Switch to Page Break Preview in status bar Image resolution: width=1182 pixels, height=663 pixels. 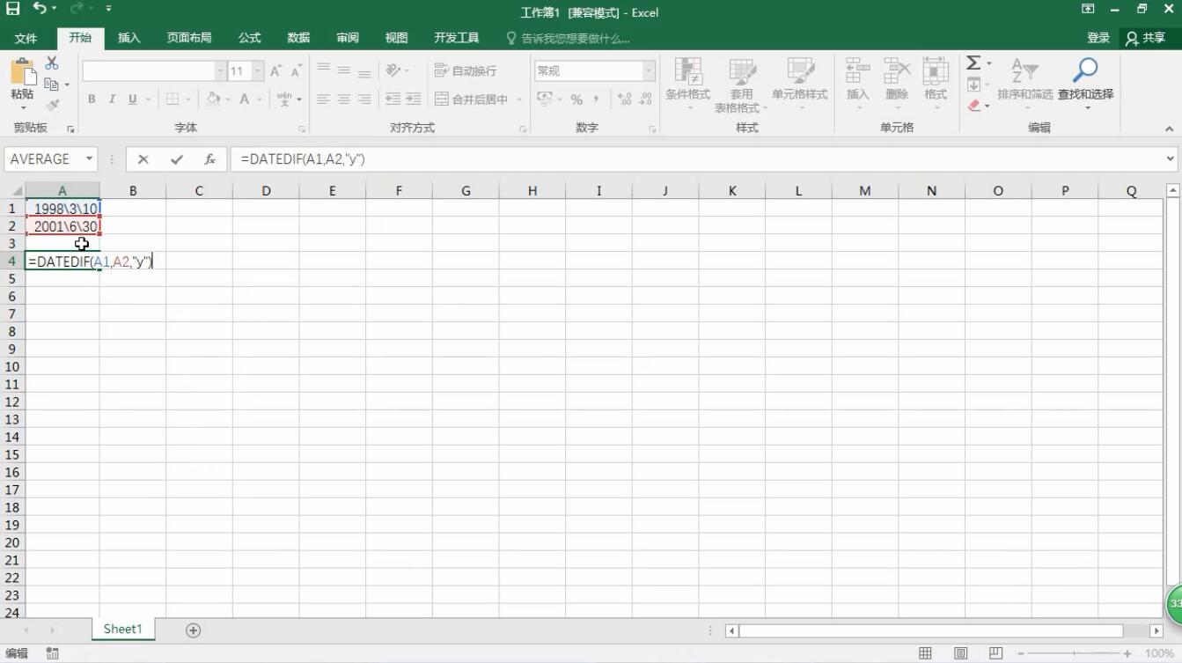click(x=995, y=653)
